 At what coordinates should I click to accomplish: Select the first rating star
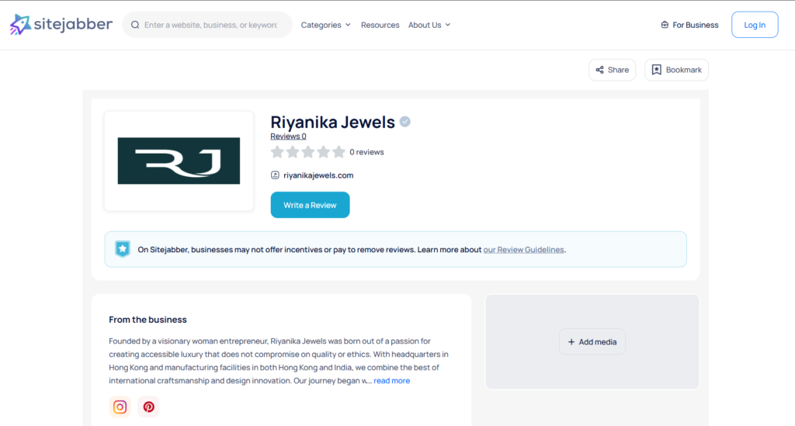coord(277,152)
